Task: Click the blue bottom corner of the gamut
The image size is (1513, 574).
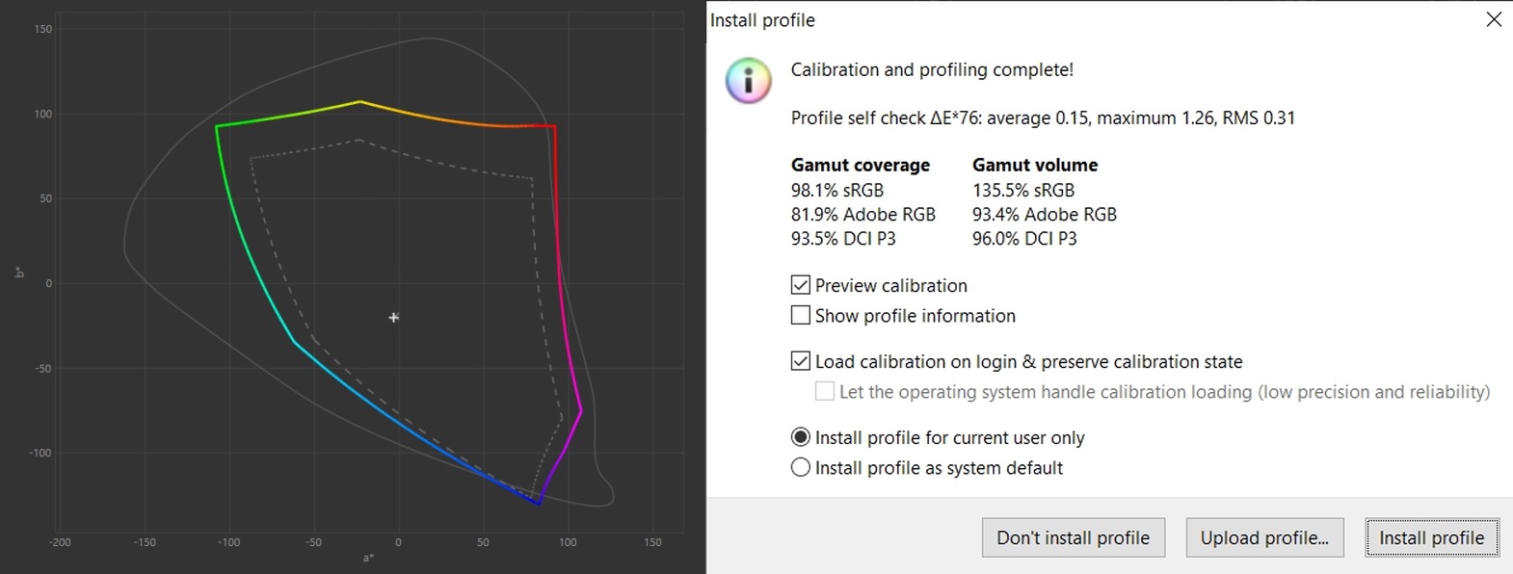Action: 539,503
